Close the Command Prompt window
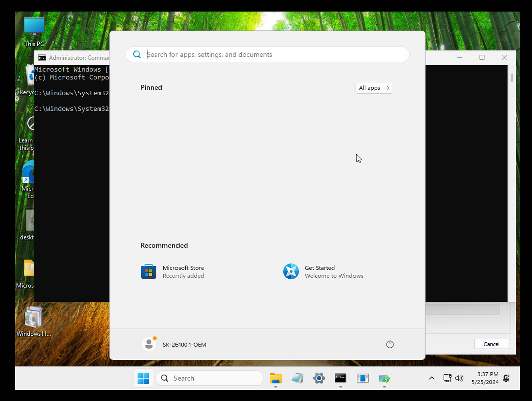This screenshot has height=401, width=532. (x=504, y=57)
